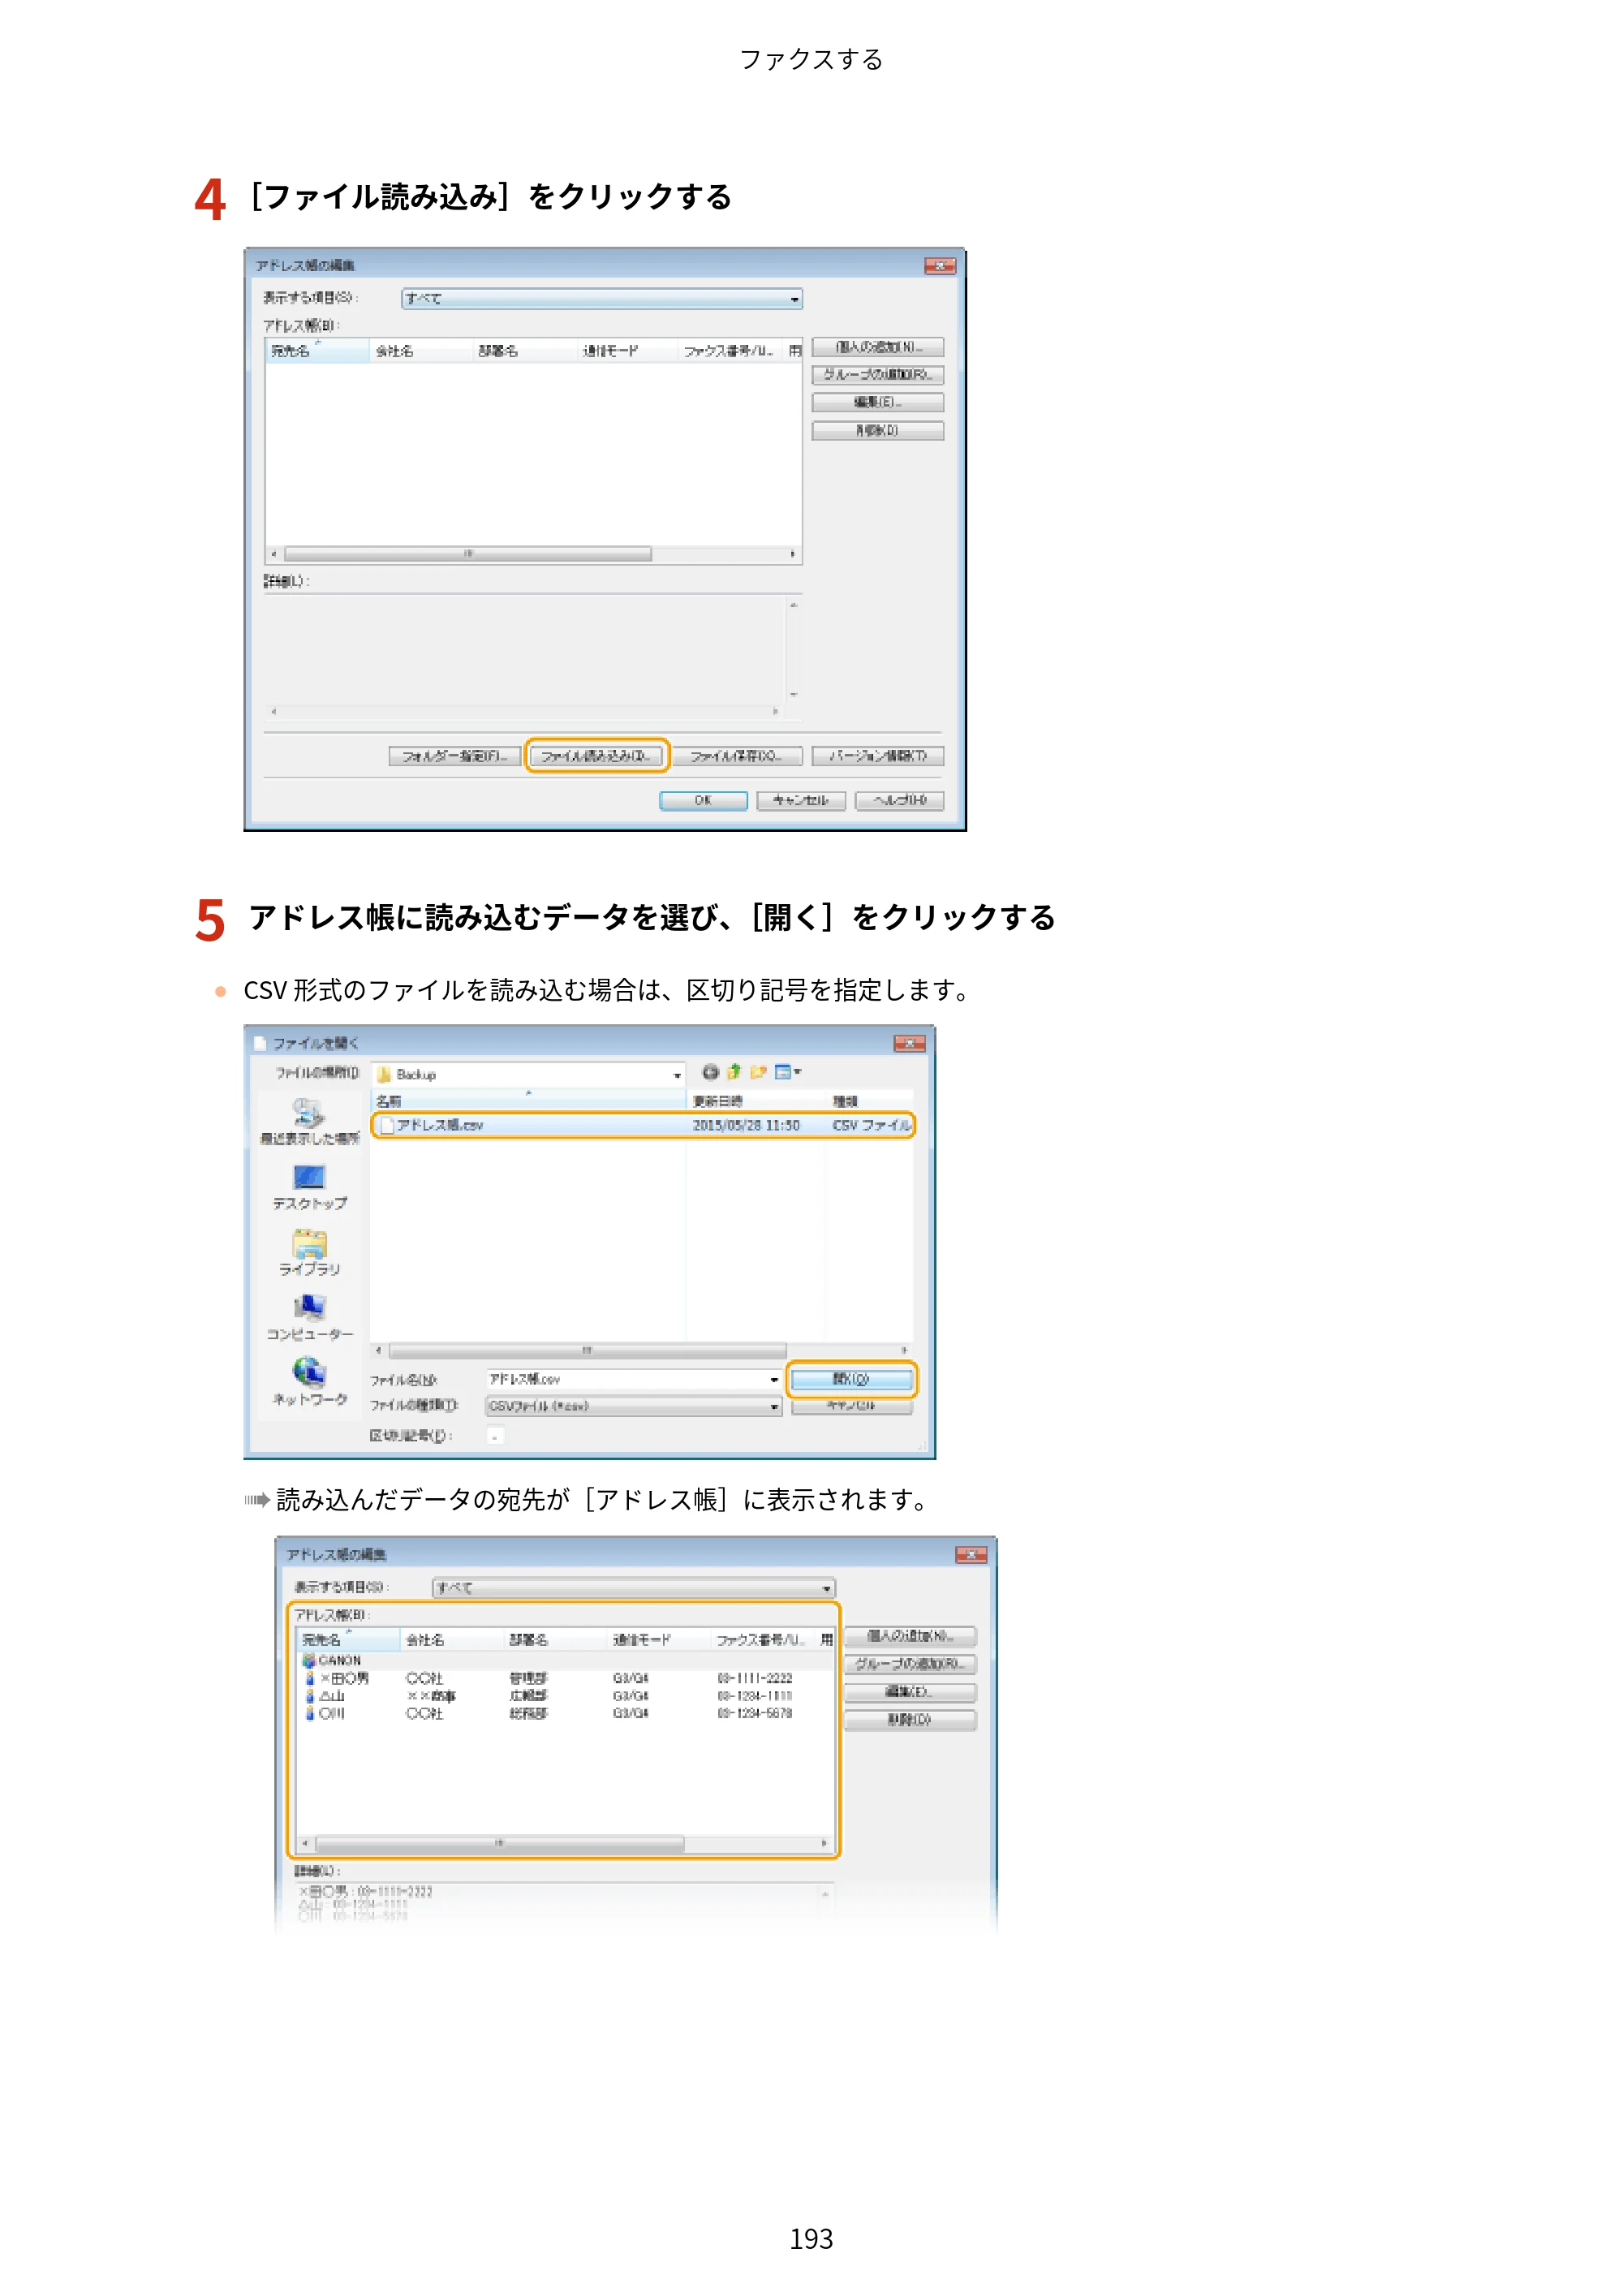Open Libraries (ライブラリ) in file dialog sidebar
The image size is (1623, 2296).
click(x=309, y=1252)
